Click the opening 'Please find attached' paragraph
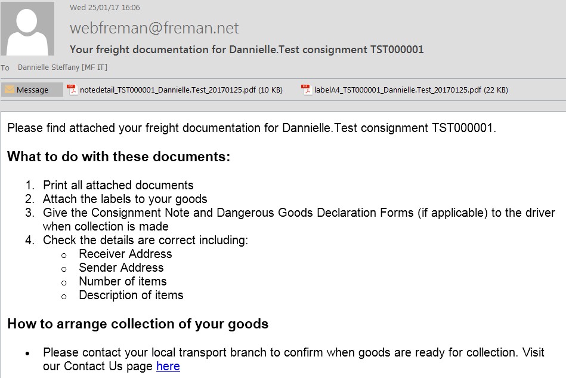 point(252,128)
